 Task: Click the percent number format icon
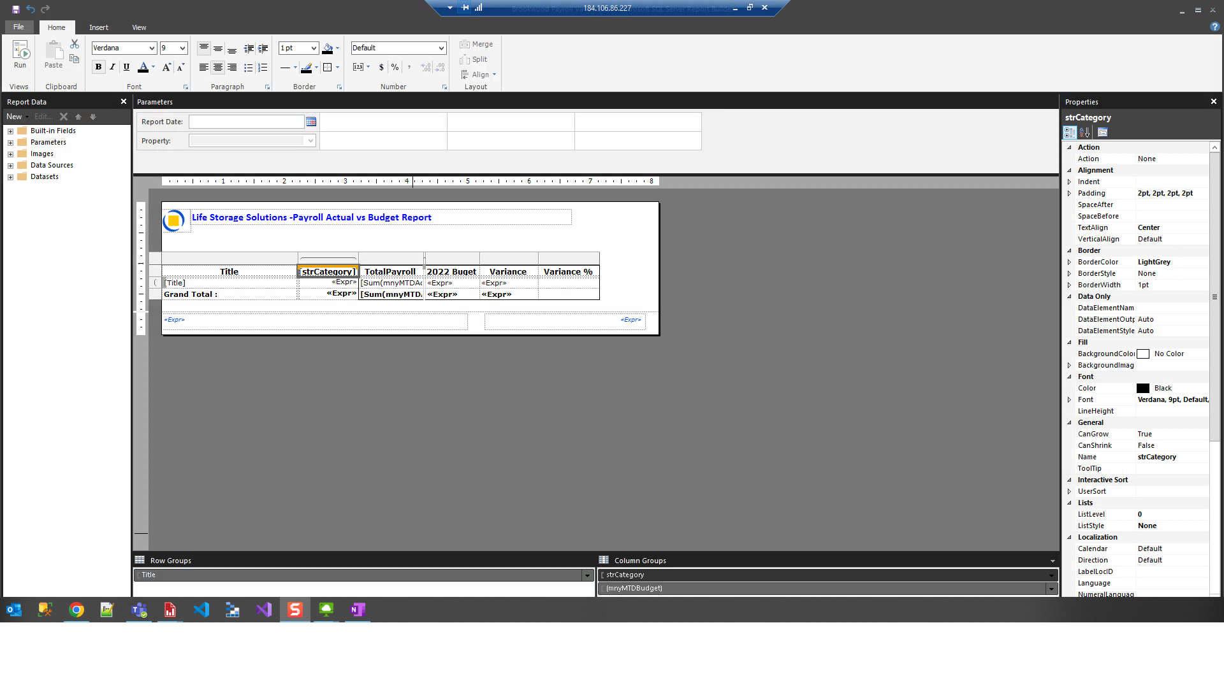tap(395, 67)
